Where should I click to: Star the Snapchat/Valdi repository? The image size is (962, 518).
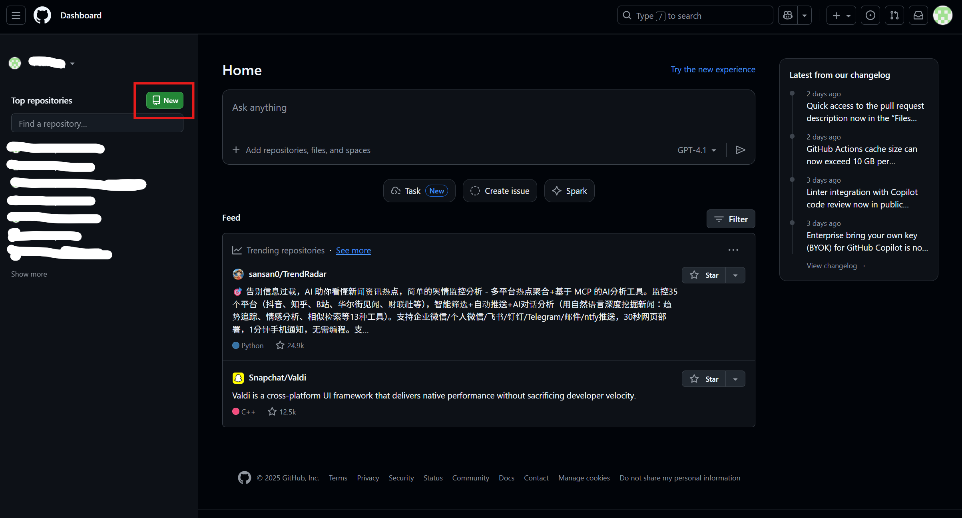pos(704,379)
